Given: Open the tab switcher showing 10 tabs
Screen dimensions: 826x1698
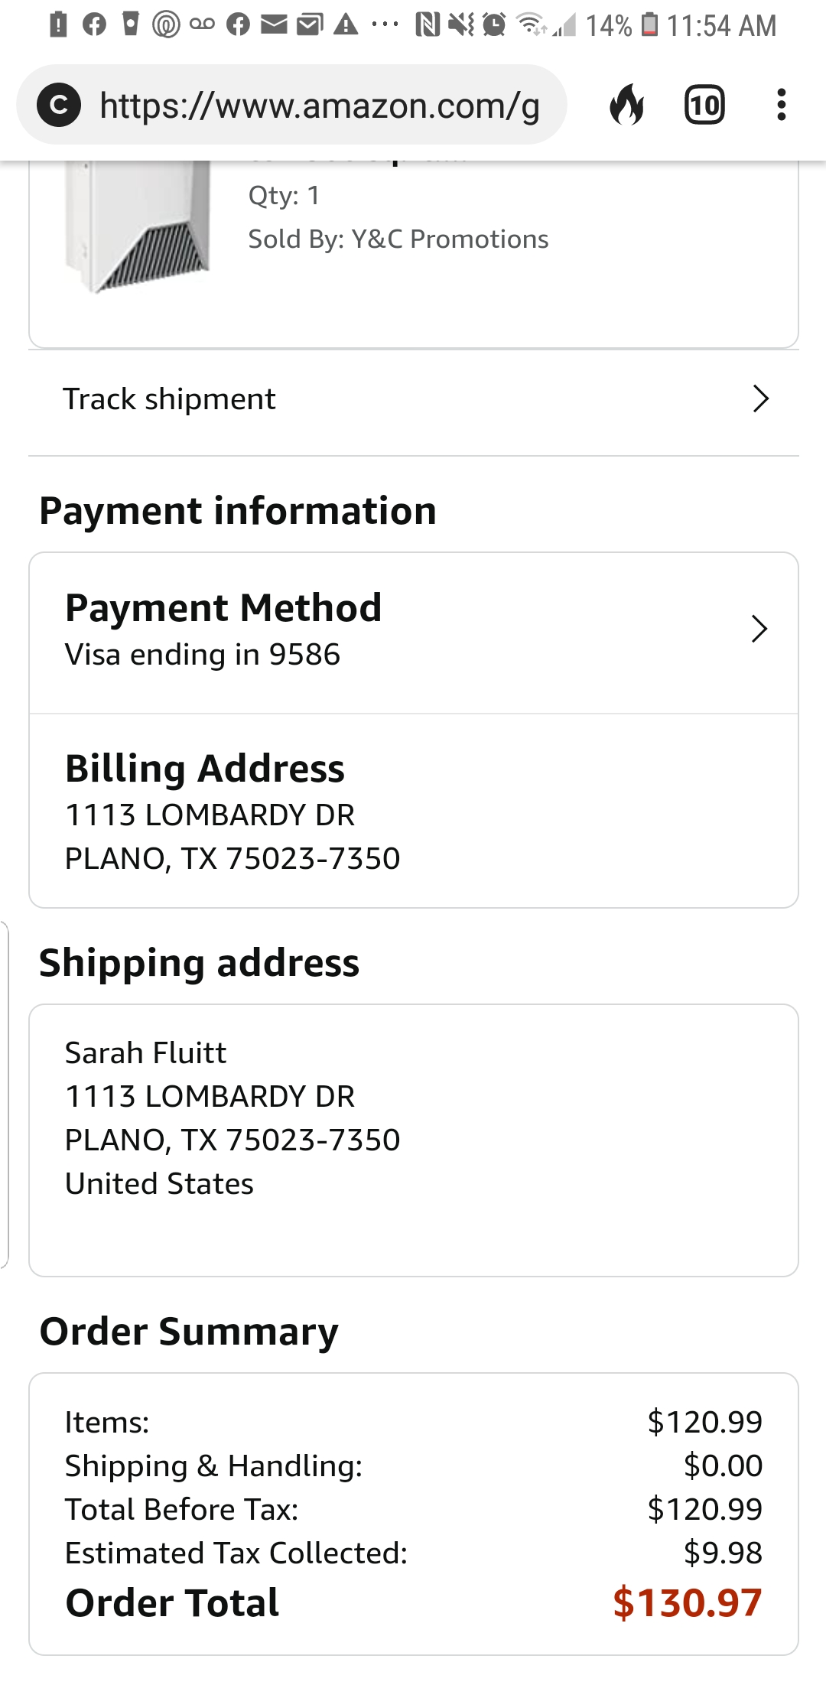Looking at the screenshot, I should (704, 105).
